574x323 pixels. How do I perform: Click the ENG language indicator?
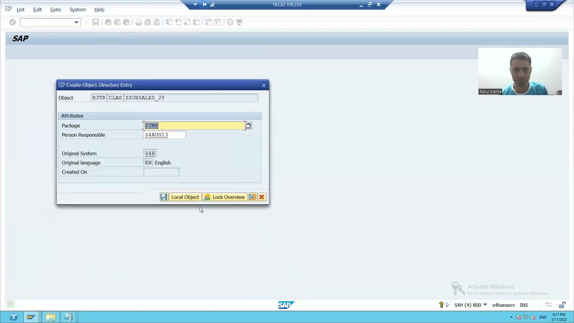pos(543,318)
